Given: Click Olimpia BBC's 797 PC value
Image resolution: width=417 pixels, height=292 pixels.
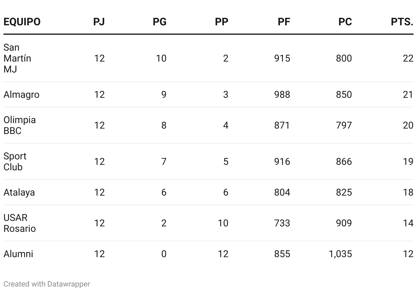Looking at the screenshot, I should [344, 125].
